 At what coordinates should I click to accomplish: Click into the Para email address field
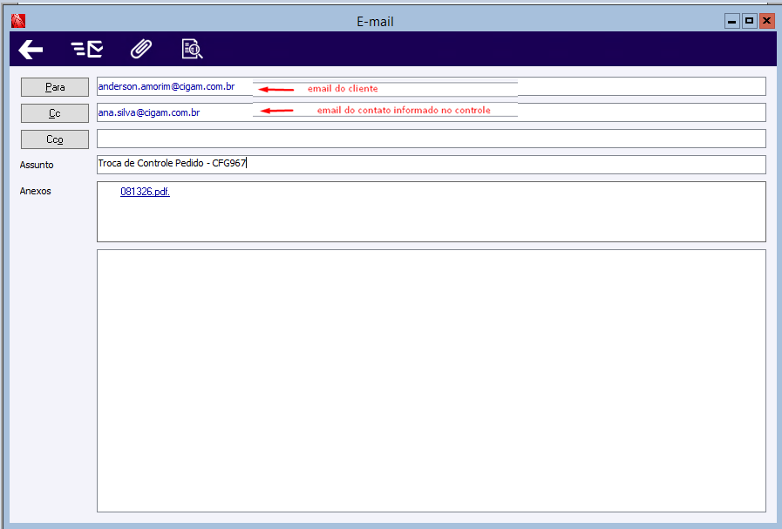point(432,86)
